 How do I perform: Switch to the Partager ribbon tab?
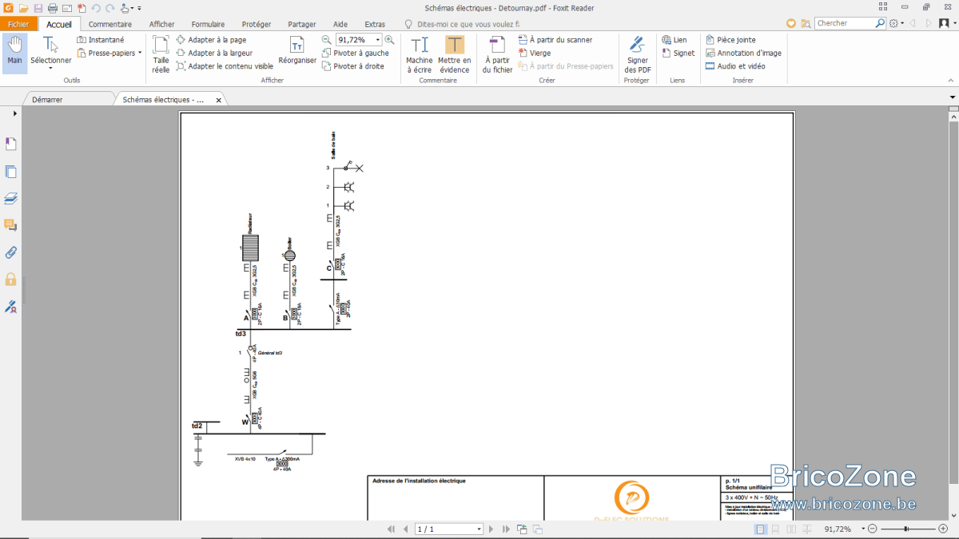click(302, 24)
